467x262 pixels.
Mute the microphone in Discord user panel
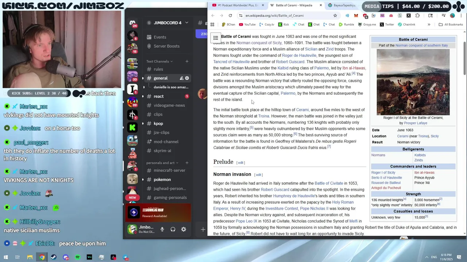(162, 229)
